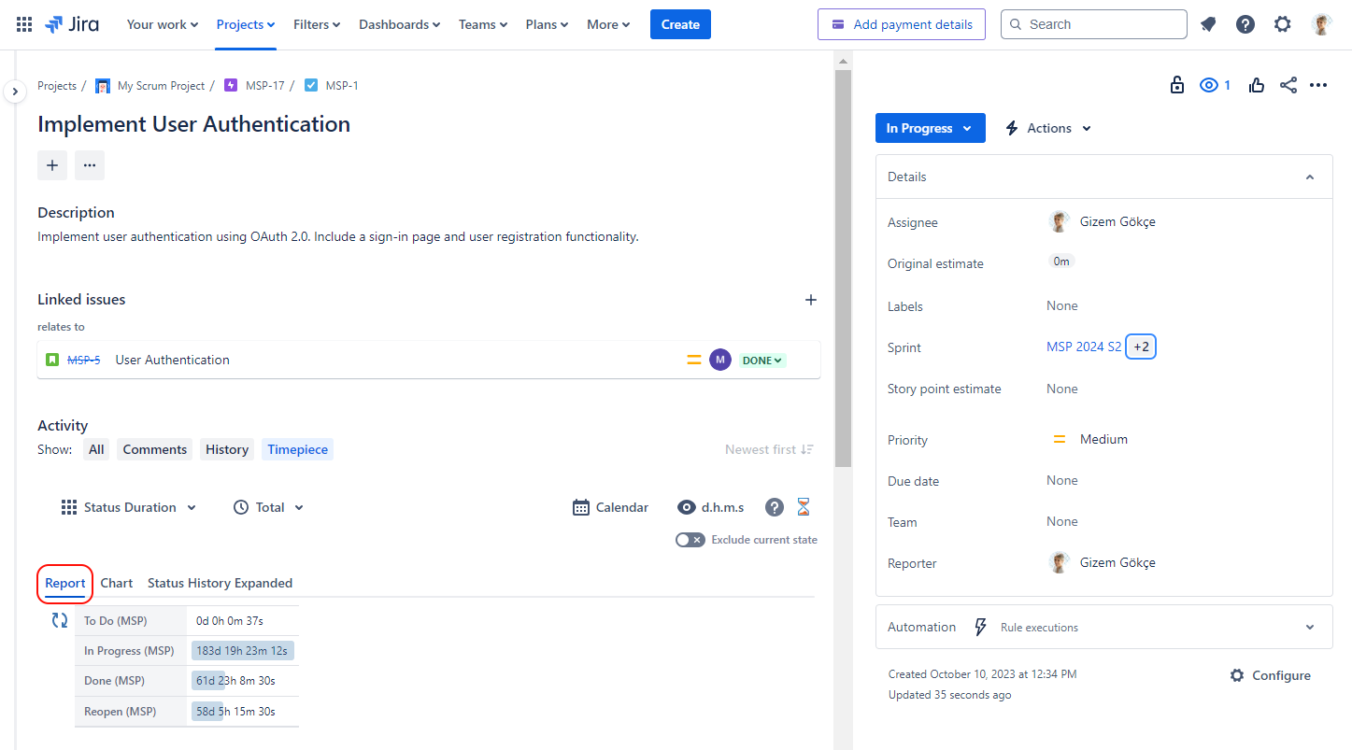
Task: Toggle the d.h.m.s display format option
Action: point(711,507)
